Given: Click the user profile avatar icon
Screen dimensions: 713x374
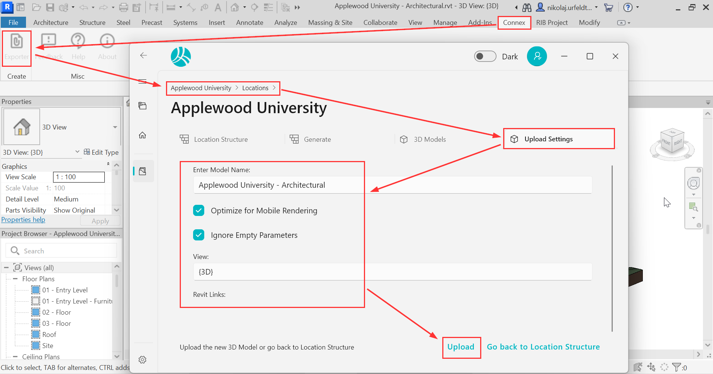Looking at the screenshot, I should pos(537,56).
